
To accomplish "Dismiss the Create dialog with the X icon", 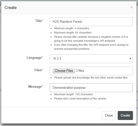I will 131,7.
